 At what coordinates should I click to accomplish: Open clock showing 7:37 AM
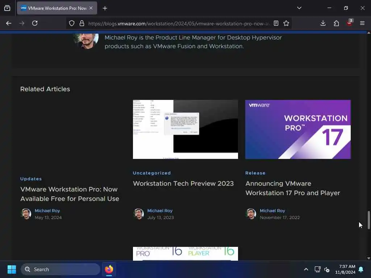coord(345,269)
